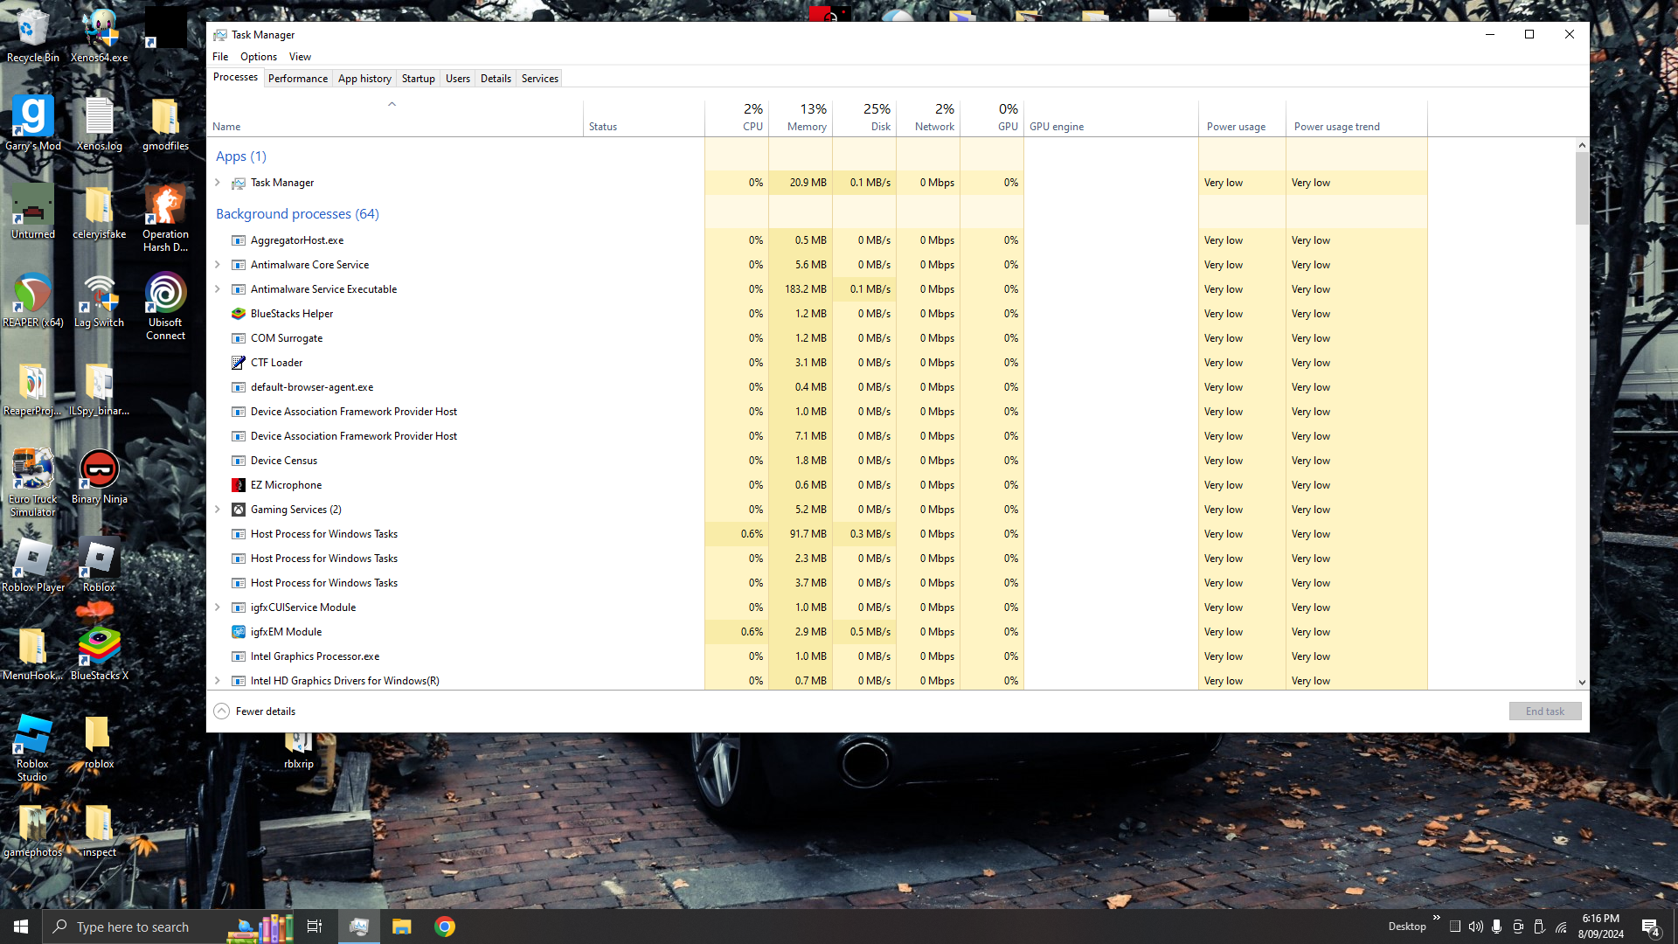Click the BlueStacks Helper process icon
Image resolution: width=1678 pixels, height=944 pixels.
point(238,314)
